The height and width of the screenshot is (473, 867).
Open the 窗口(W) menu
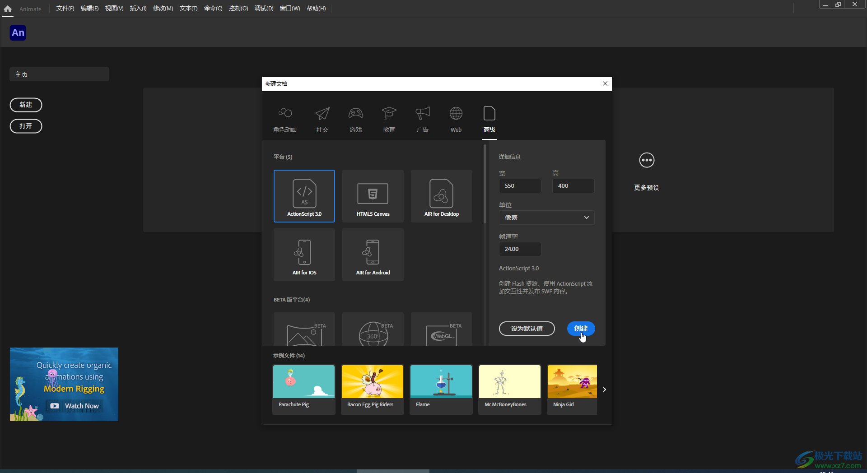coord(290,9)
